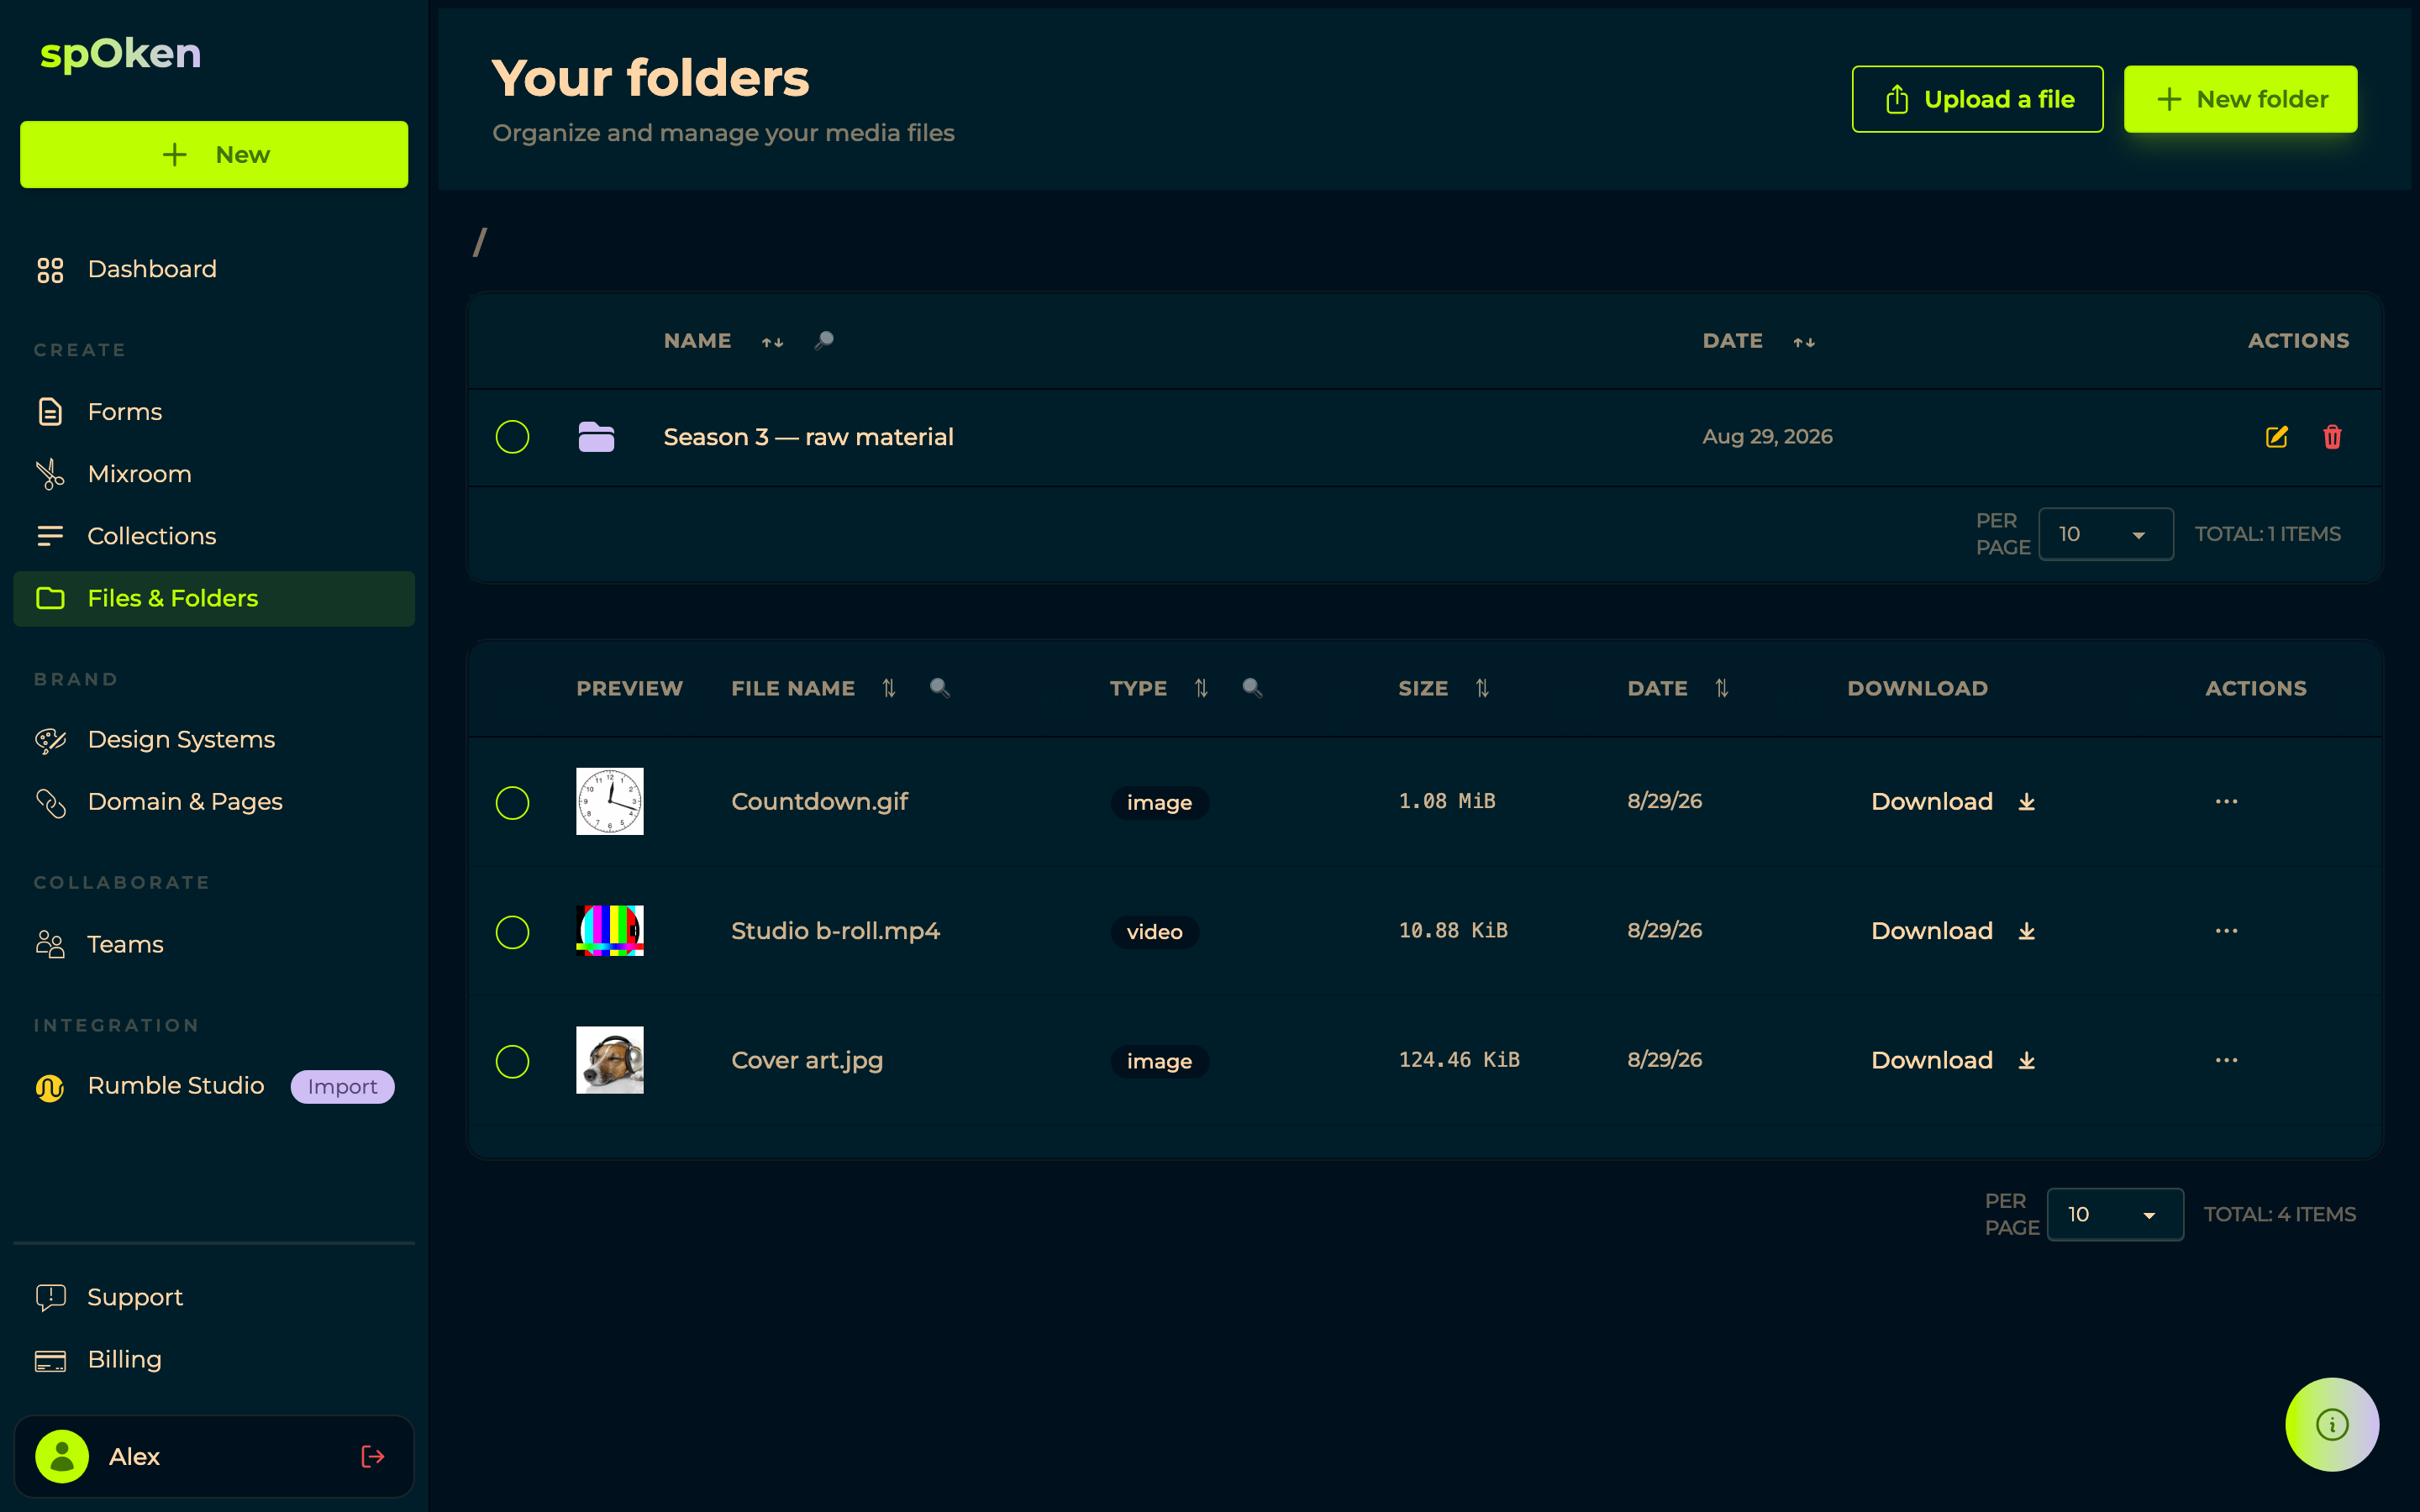Open the Season 3 folder icon
Viewport: 2420px width, 1512px height.
pos(596,437)
